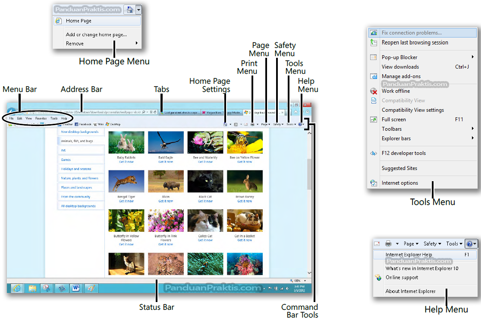Viewport: 481px width, 321px height.
Task: Click the Print menu icon
Action: click(253, 124)
